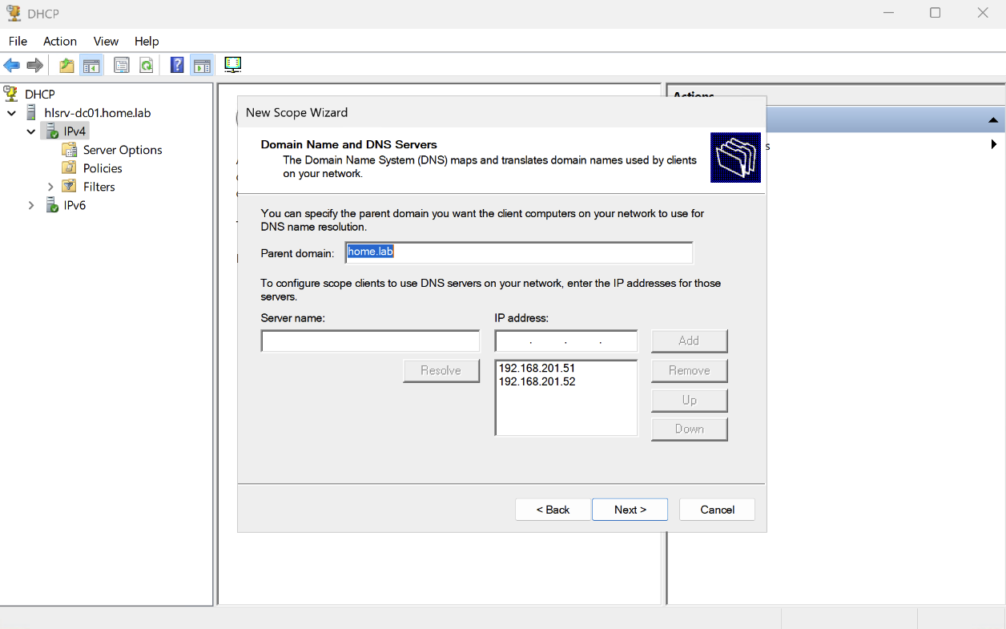
Task: Open the Action menu
Action: (x=60, y=41)
